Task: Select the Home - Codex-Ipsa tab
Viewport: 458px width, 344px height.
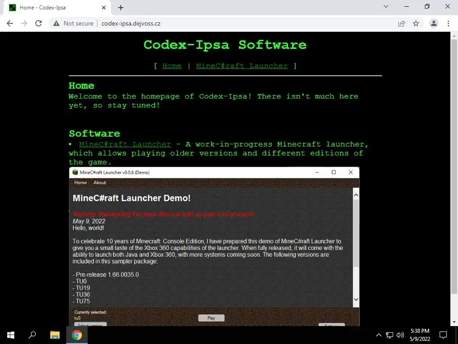Action: (57, 8)
